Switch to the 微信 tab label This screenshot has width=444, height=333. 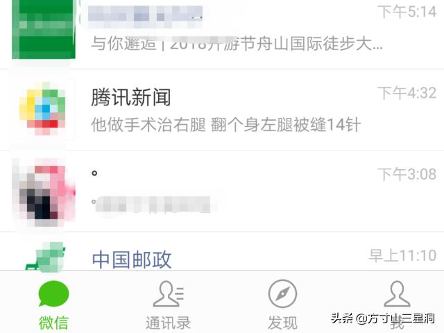(x=53, y=323)
